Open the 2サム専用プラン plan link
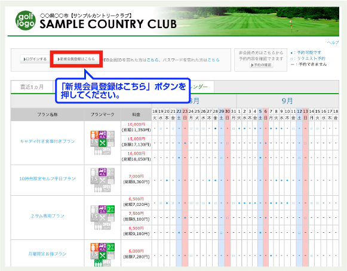Viewport: 347px width, 271px height. click(48, 216)
